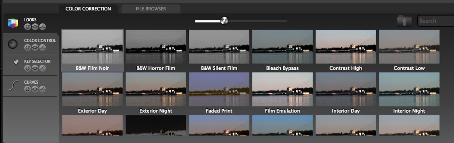
Task: Open Color Control via the sphere icon
Action: tap(13, 44)
